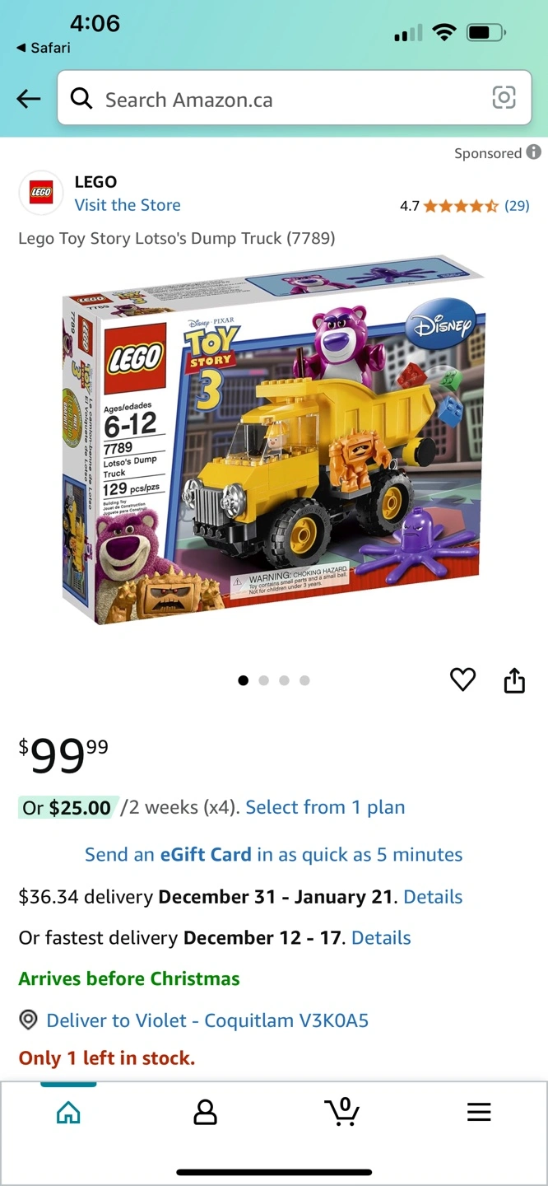Visit the Store link
The width and height of the screenshot is (548, 1186).
[x=128, y=205]
